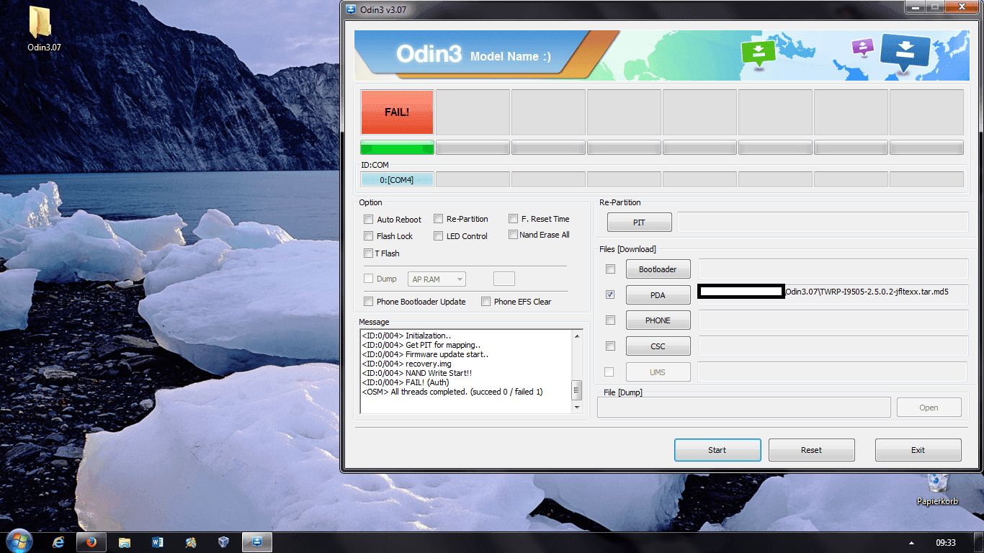The image size is (984, 553).
Task: Click the large blue download icon in banner
Action: [905, 53]
